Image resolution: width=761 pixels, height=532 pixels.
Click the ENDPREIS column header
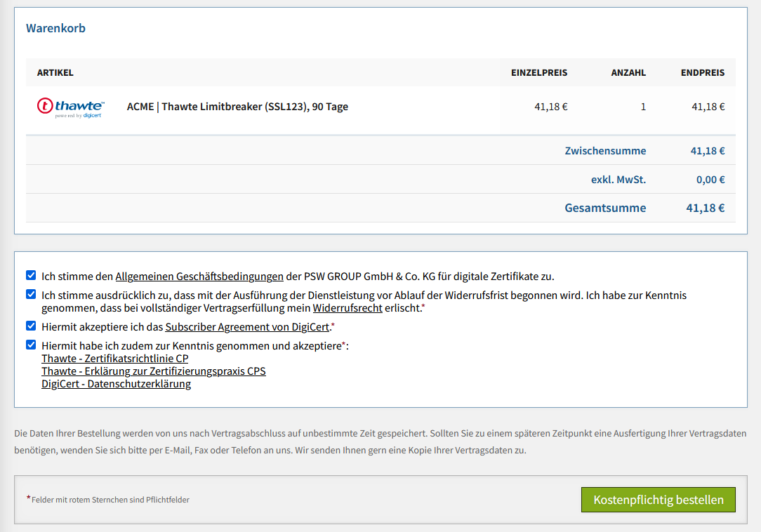tap(702, 72)
